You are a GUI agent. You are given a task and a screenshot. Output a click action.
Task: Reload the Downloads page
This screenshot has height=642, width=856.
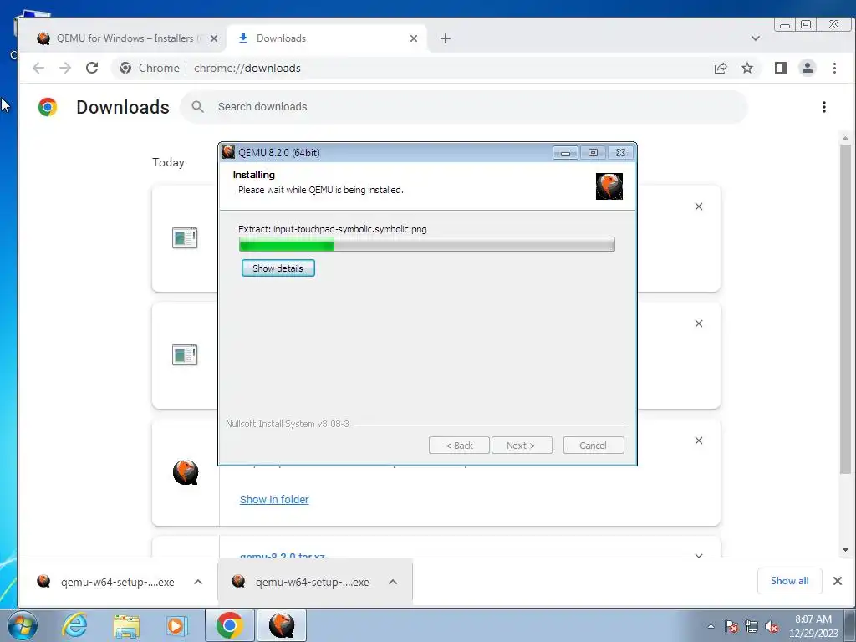[x=92, y=68]
